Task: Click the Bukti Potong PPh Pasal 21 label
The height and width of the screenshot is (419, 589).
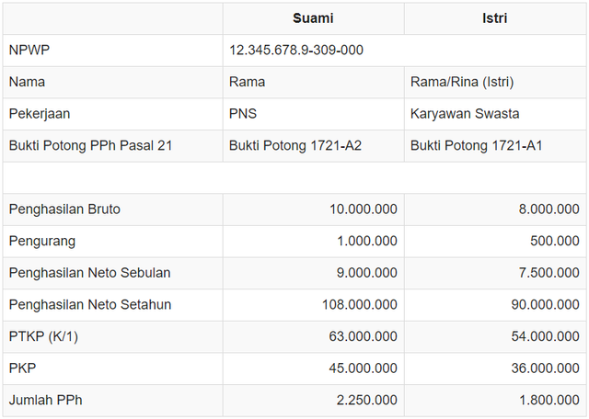Action: click(90, 145)
